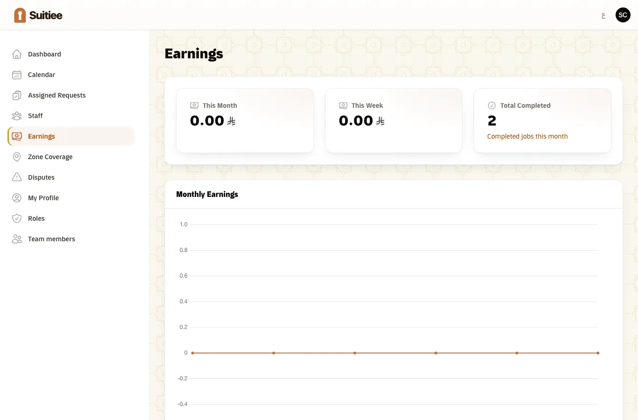This screenshot has width=638, height=420.
Task: Click the Earnings money icon in sidebar
Action: pos(17,136)
